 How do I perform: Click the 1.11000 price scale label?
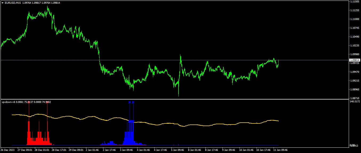click(x=354, y=19)
